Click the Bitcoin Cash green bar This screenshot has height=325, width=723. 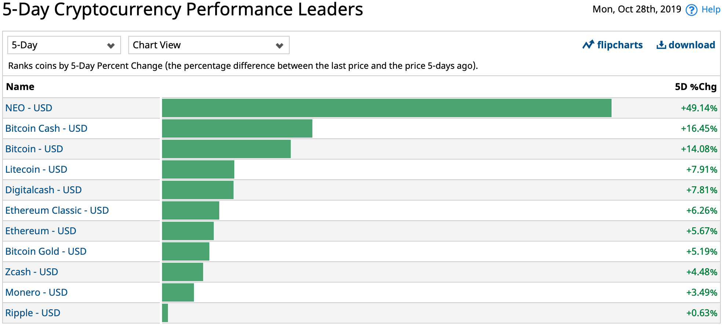point(237,128)
